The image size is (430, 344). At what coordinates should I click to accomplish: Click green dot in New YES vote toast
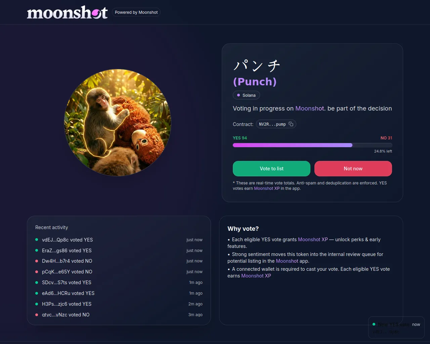[374, 324]
